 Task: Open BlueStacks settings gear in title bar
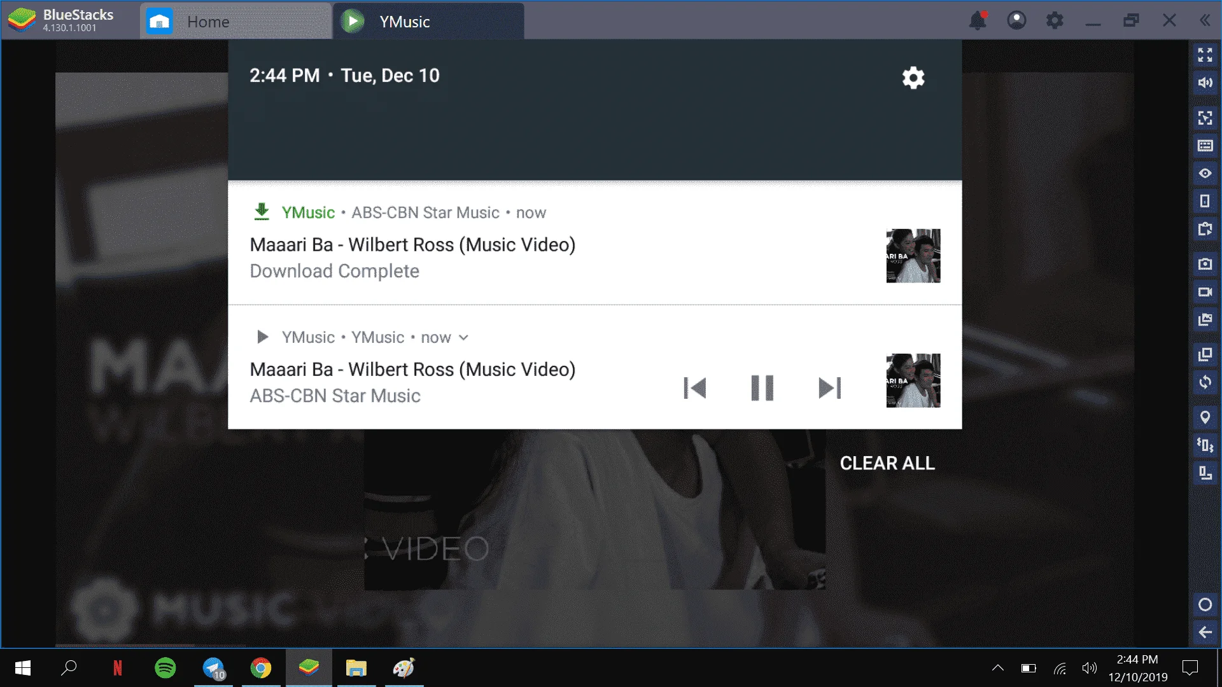tap(1055, 20)
